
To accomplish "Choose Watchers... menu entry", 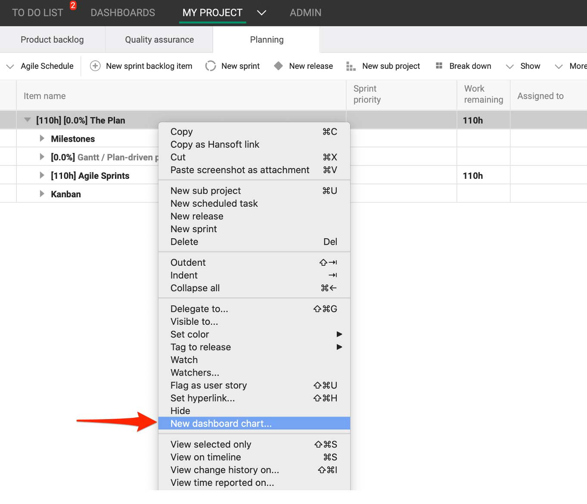I will [254, 373].
